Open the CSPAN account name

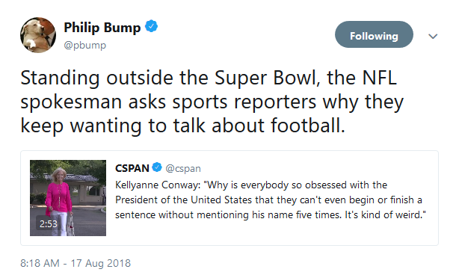click(x=132, y=168)
